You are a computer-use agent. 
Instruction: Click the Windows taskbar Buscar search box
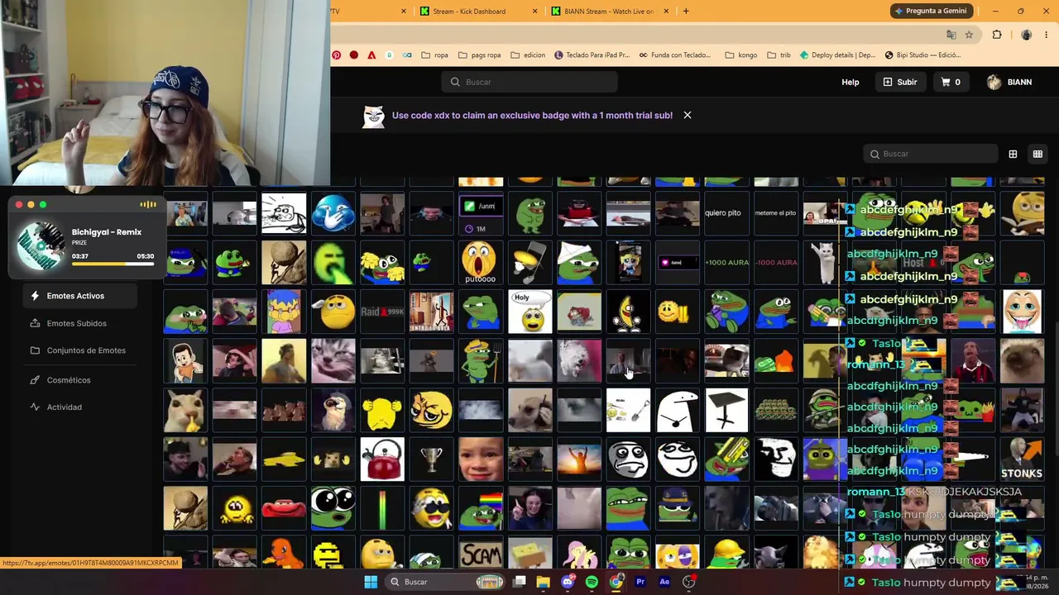click(x=445, y=582)
